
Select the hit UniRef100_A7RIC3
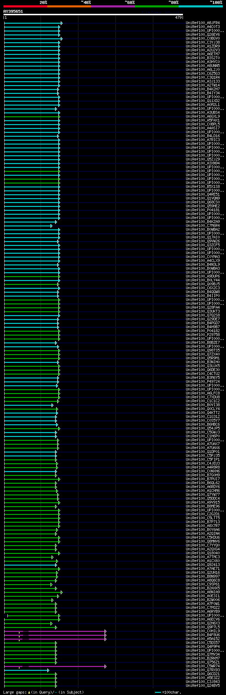point(203,140)
